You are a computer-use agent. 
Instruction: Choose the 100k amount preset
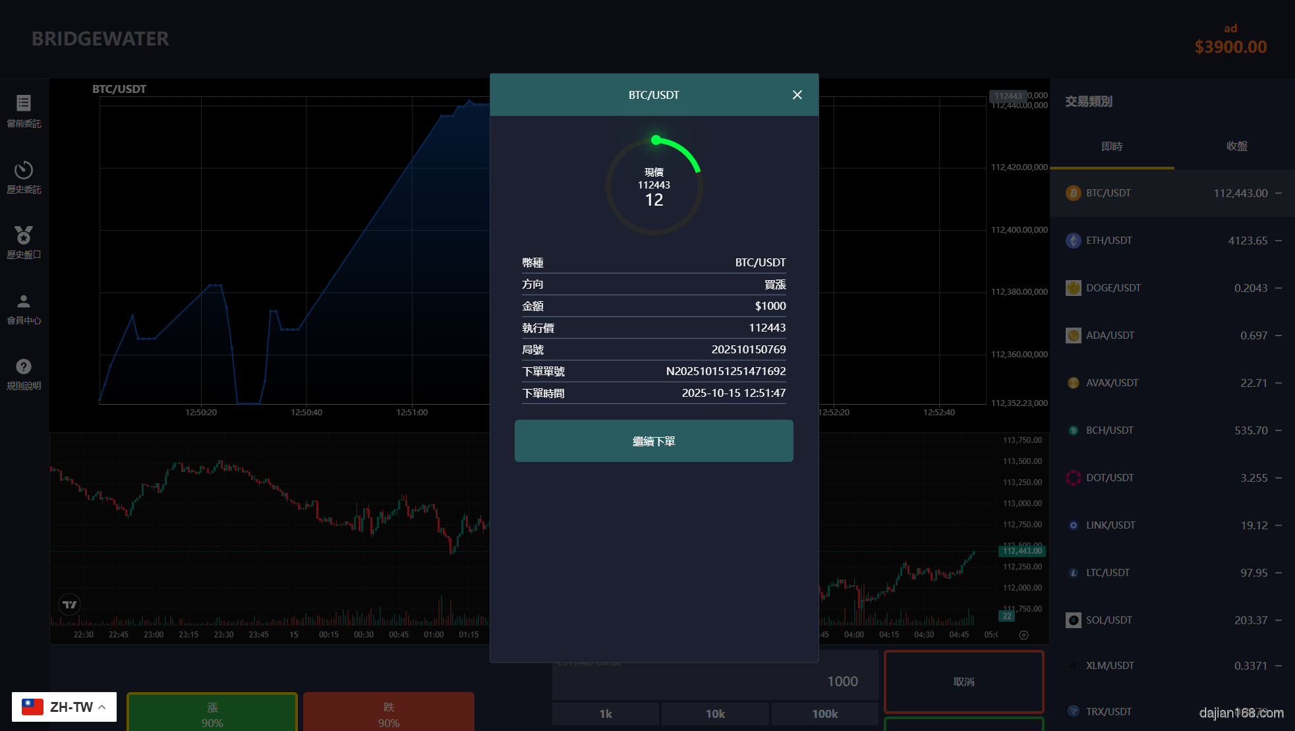click(824, 714)
